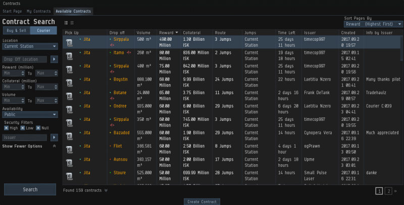The image size is (404, 205).
Task: Click the Create Contract button
Action: pyautogui.click(x=202, y=201)
